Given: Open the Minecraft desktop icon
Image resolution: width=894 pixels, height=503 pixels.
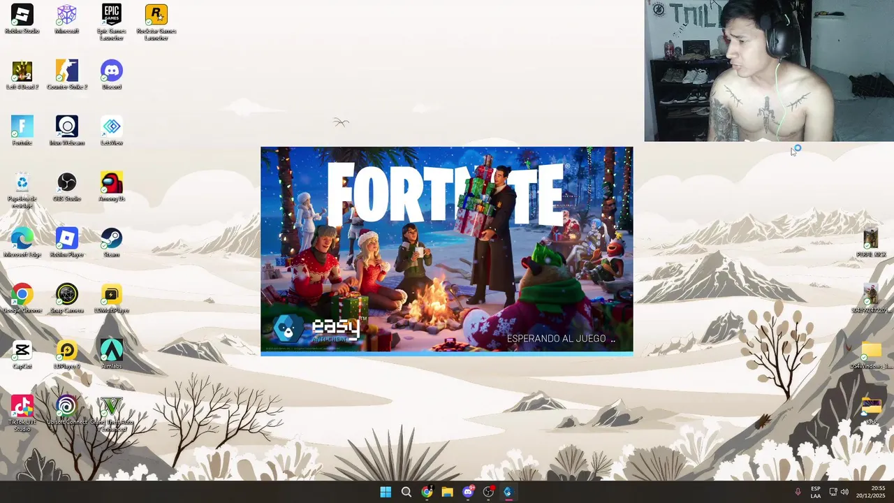Looking at the screenshot, I should (67, 19).
